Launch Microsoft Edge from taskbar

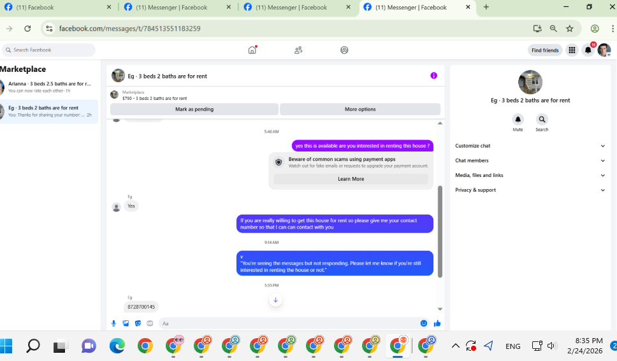(117, 346)
